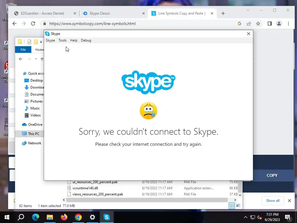297x223 pixels.
Task: Open Settings gear from the taskbar
Action: click(93, 217)
